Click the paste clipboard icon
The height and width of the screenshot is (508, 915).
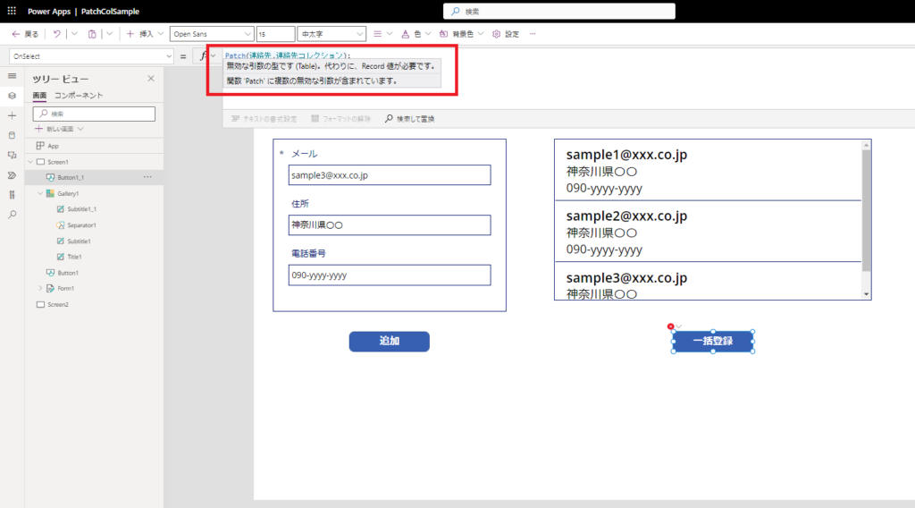click(x=92, y=34)
